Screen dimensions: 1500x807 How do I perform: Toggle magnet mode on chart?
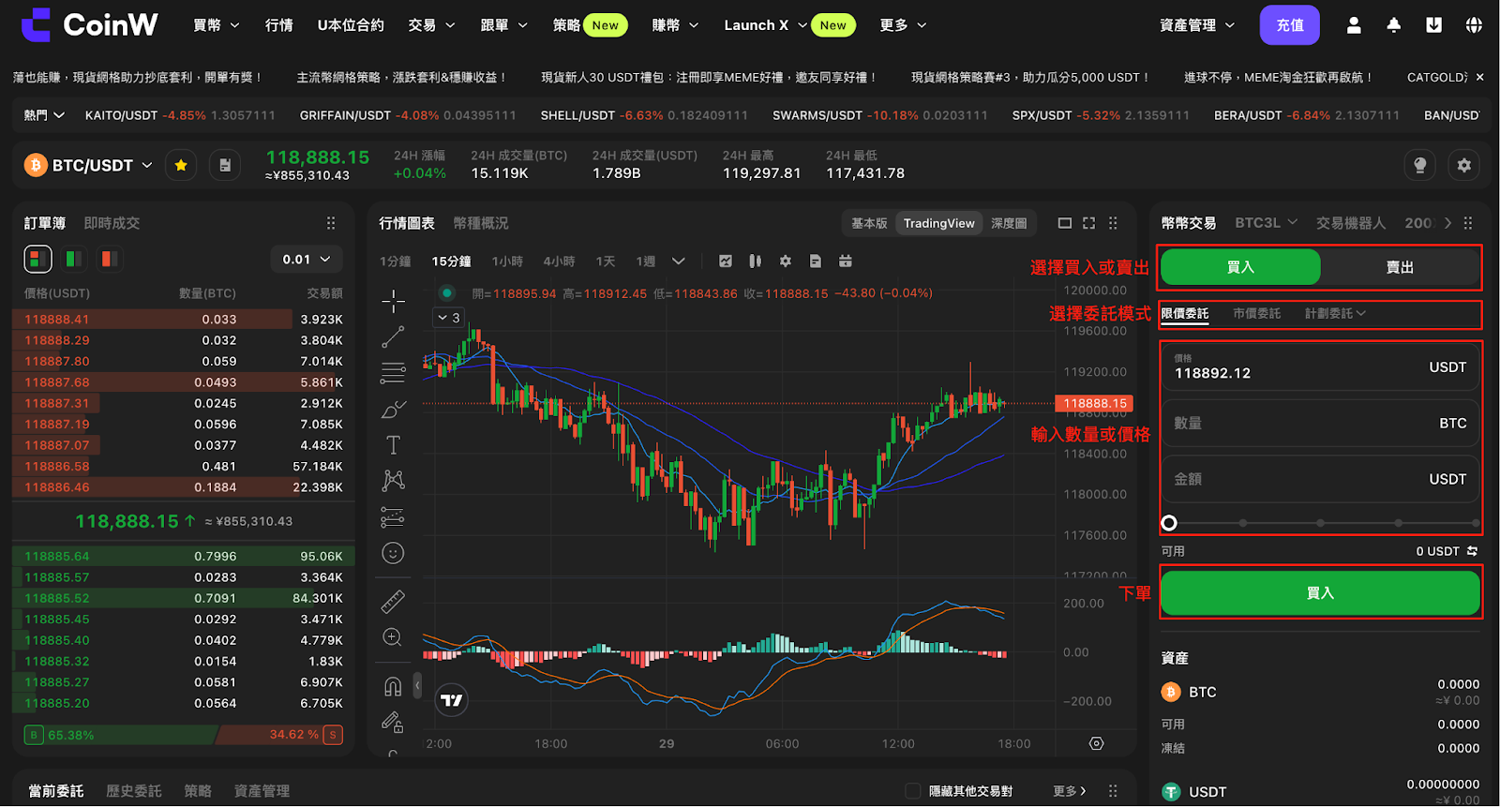coord(394,686)
